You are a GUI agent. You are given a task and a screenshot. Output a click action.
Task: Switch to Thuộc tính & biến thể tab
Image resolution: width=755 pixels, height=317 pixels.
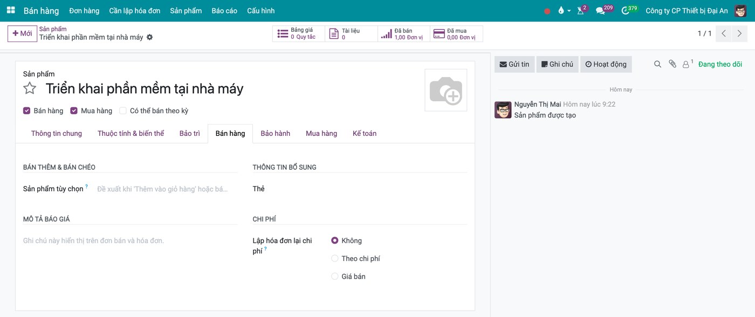tap(131, 134)
